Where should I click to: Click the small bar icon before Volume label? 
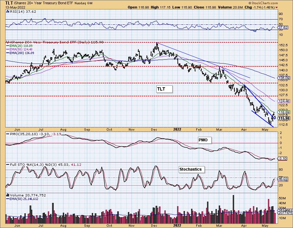(x=8, y=195)
